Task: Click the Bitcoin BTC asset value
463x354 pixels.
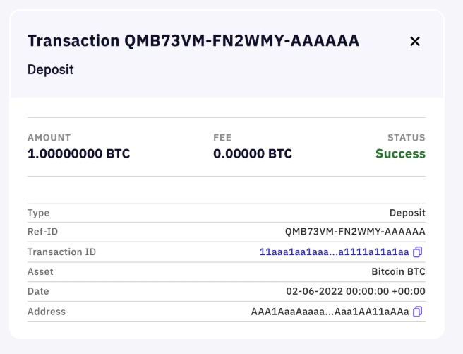Action: 398,272
